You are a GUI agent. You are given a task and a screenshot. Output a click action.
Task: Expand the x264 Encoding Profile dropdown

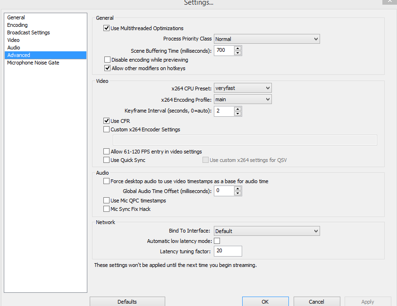pyautogui.click(x=243, y=99)
